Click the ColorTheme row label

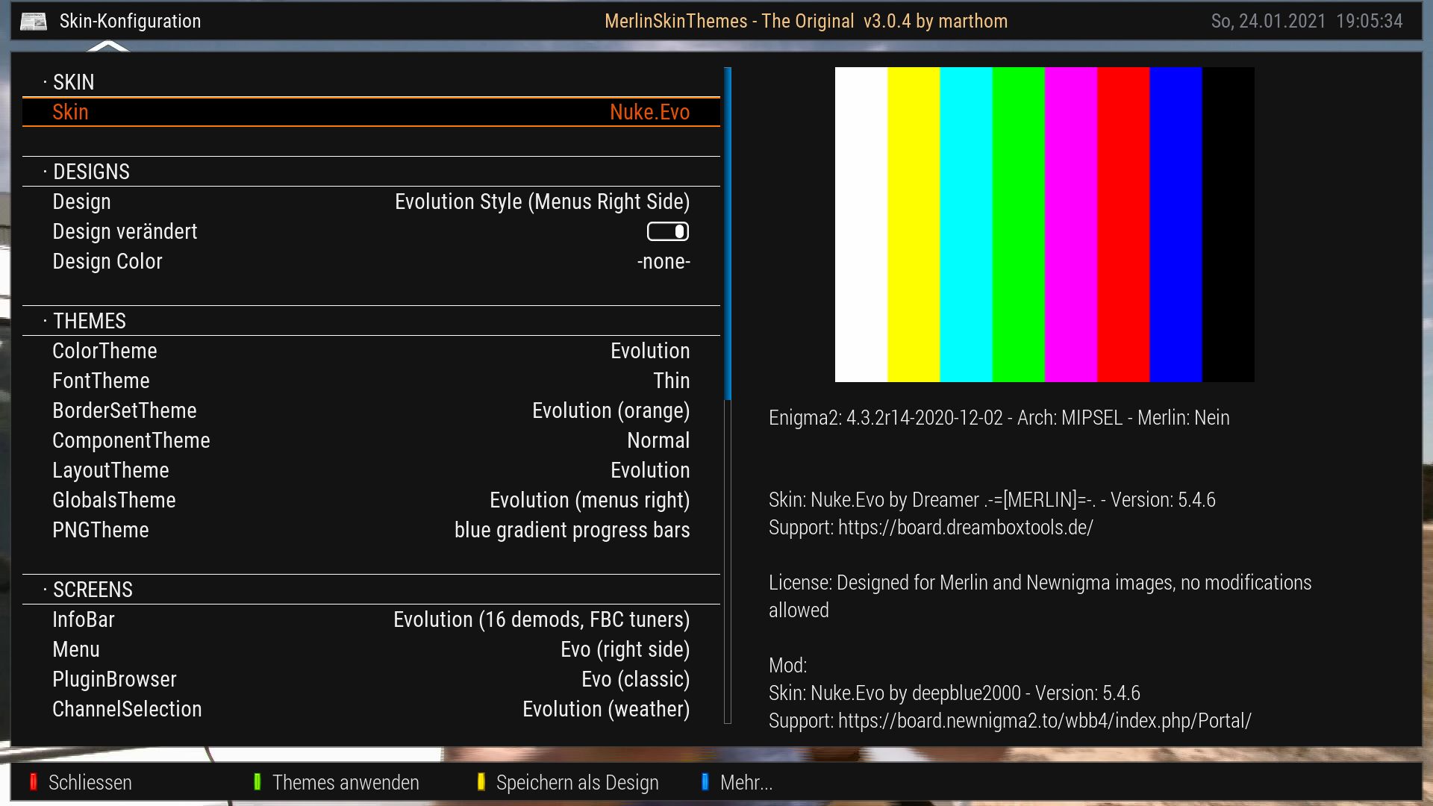click(104, 351)
